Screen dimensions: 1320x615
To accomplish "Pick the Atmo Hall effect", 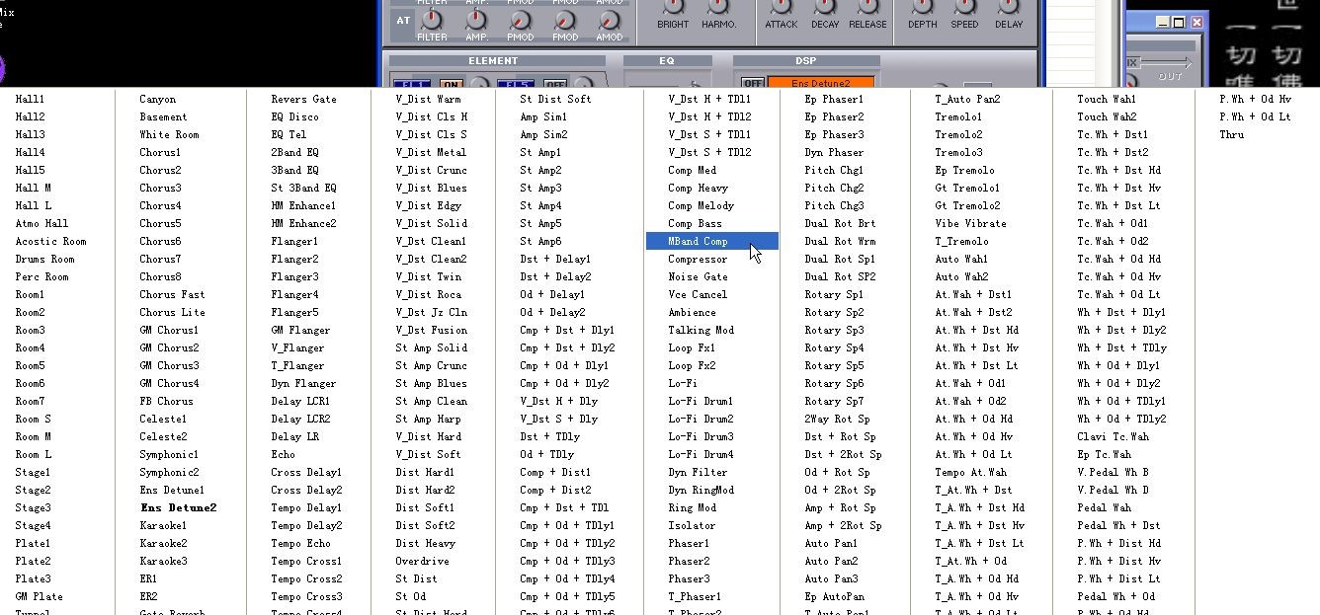I will click(x=41, y=223).
